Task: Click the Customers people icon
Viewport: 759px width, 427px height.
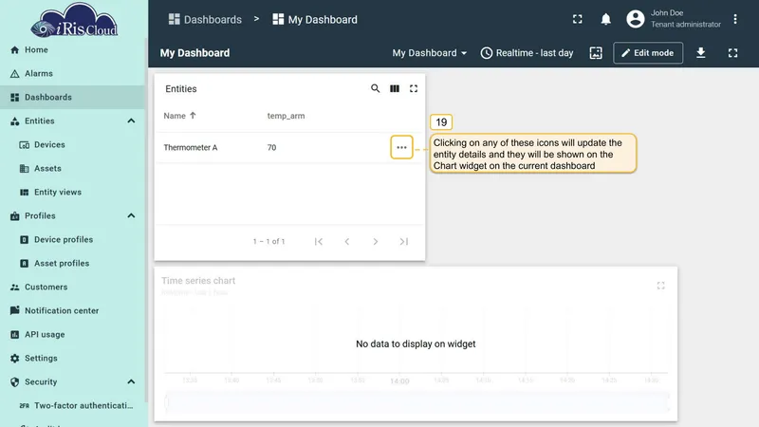Action: [14, 288]
